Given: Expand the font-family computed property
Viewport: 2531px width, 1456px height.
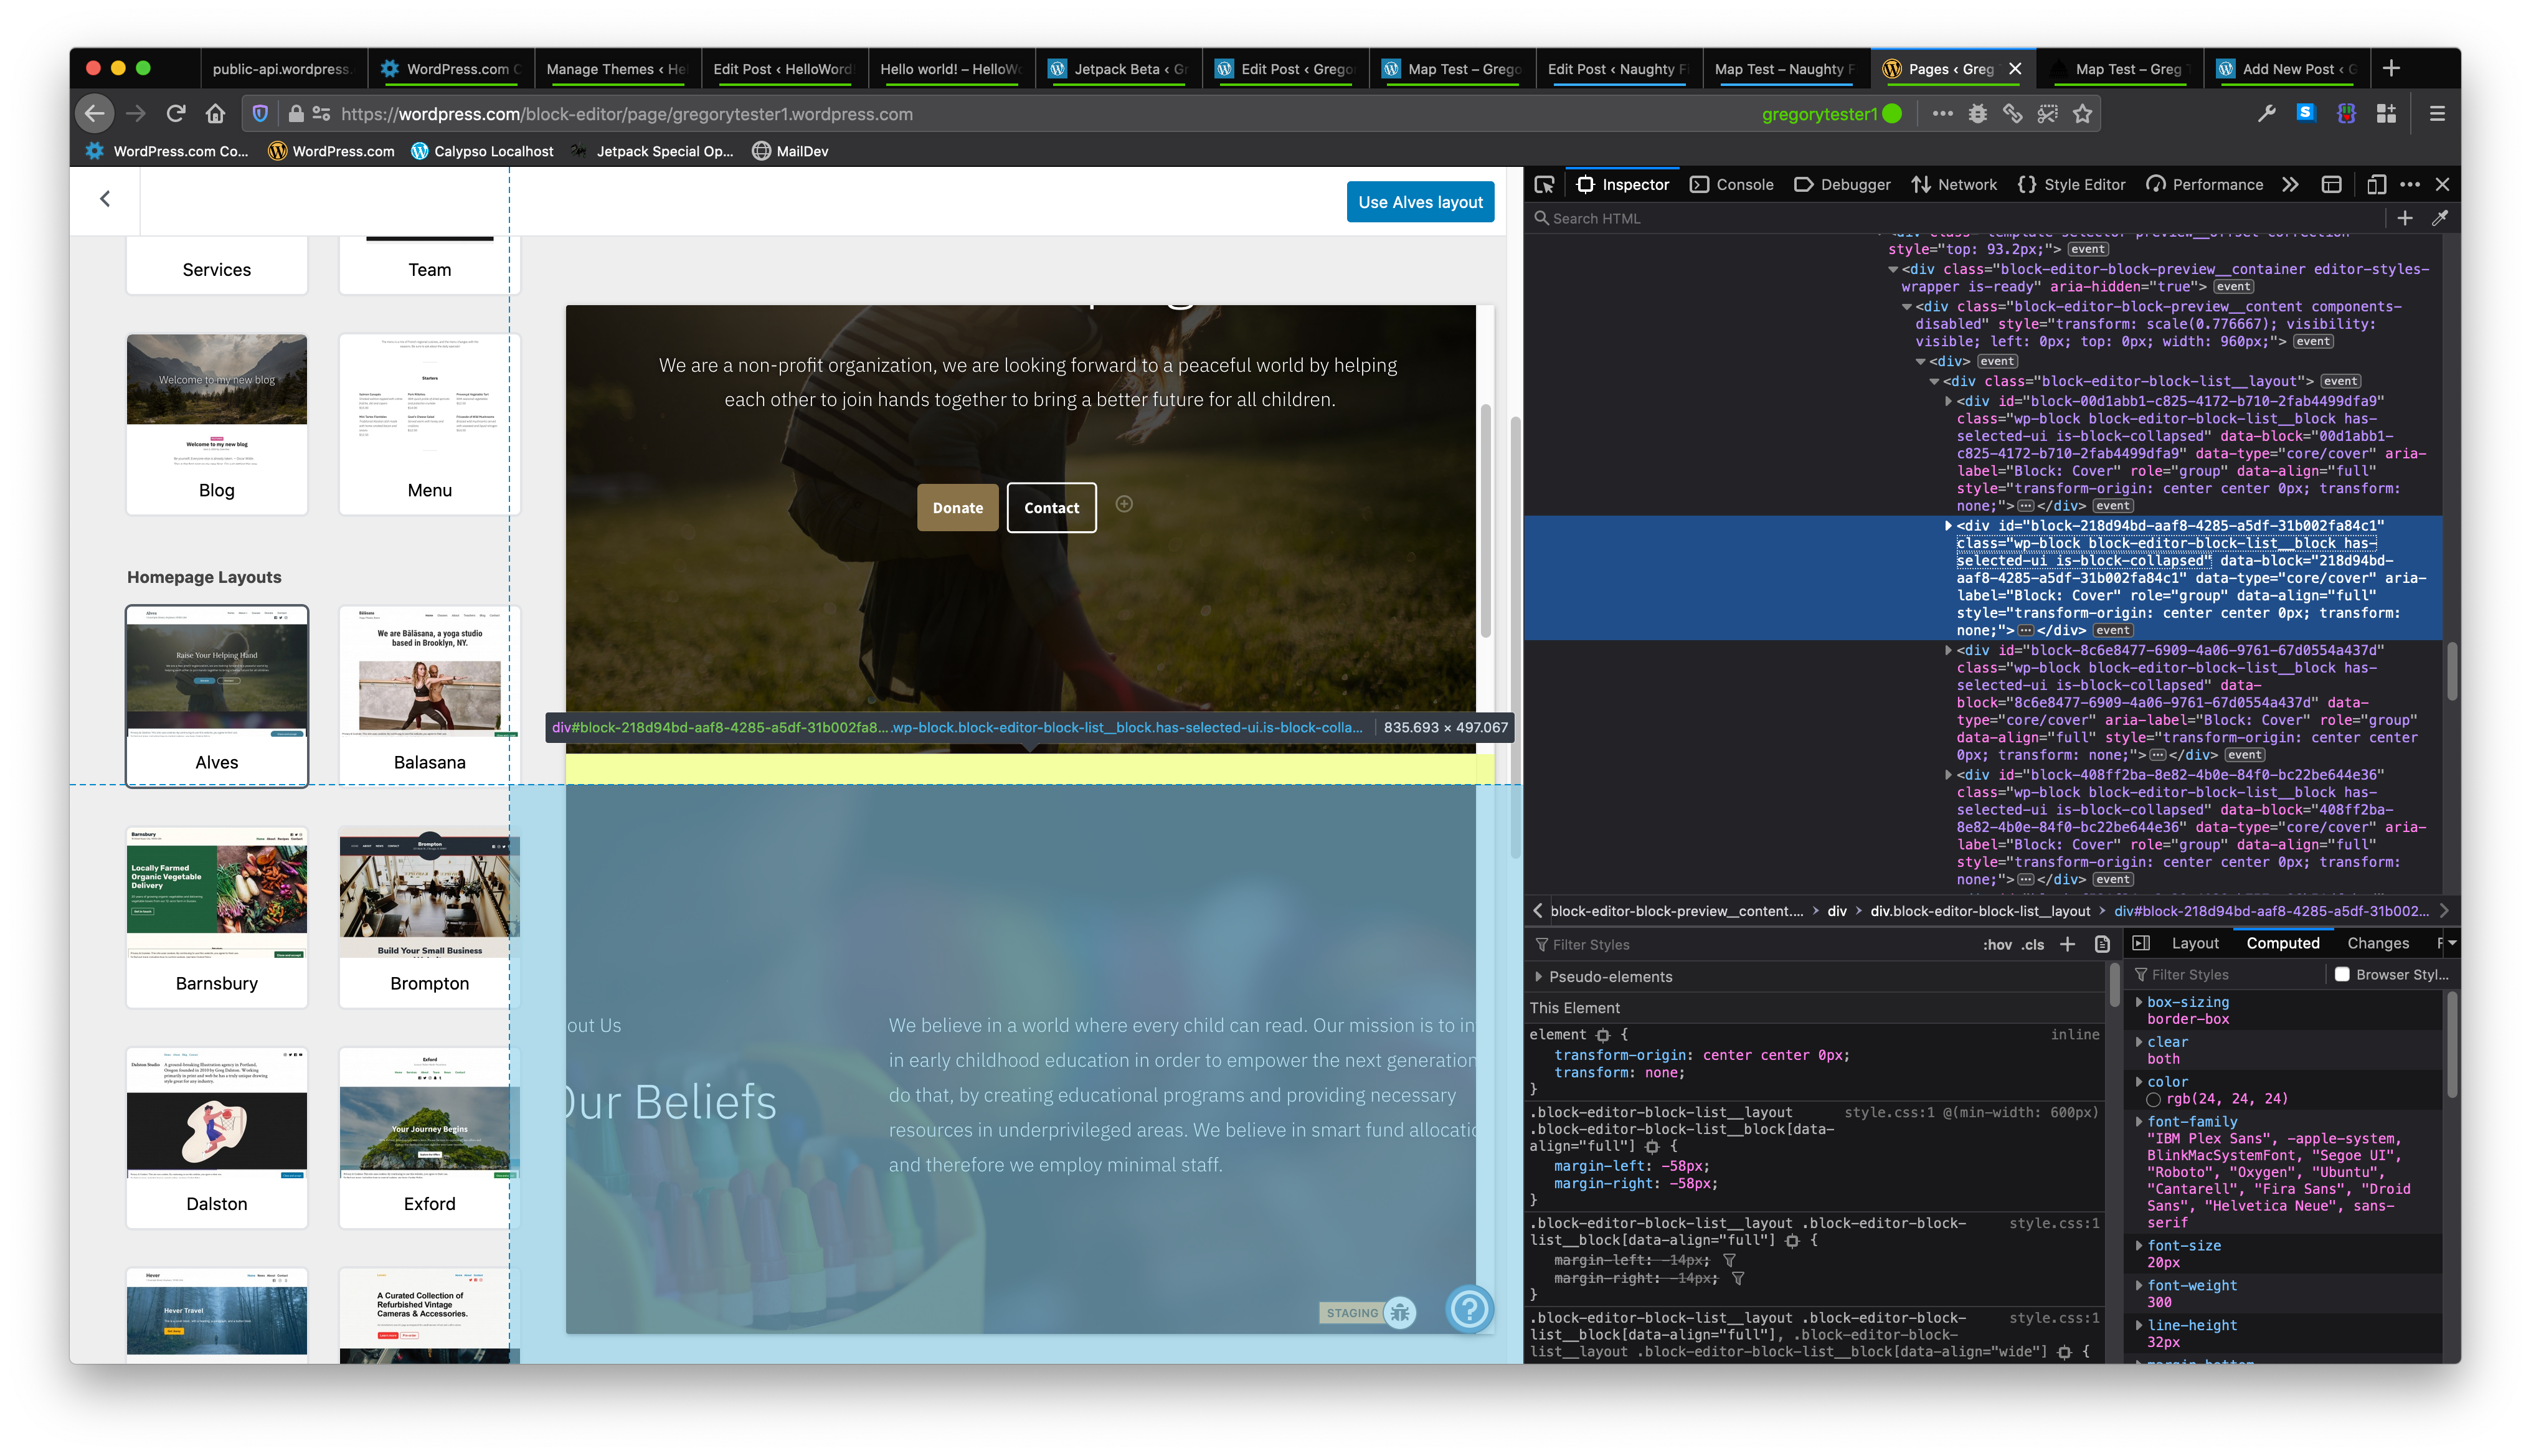Looking at the screenshot, I should pos(2139,1122).
